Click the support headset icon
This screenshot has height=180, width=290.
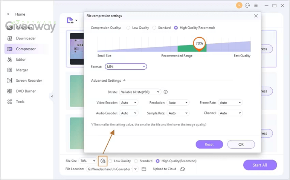pos(247,5)
